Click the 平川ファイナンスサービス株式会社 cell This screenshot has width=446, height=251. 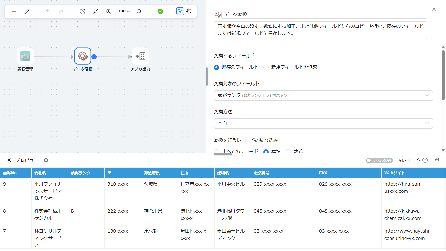tap(50, 191)
